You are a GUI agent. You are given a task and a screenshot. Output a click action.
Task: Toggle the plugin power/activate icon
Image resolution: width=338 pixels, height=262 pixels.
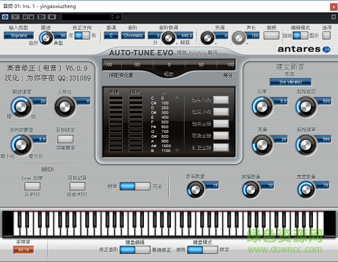coord(5,17)
